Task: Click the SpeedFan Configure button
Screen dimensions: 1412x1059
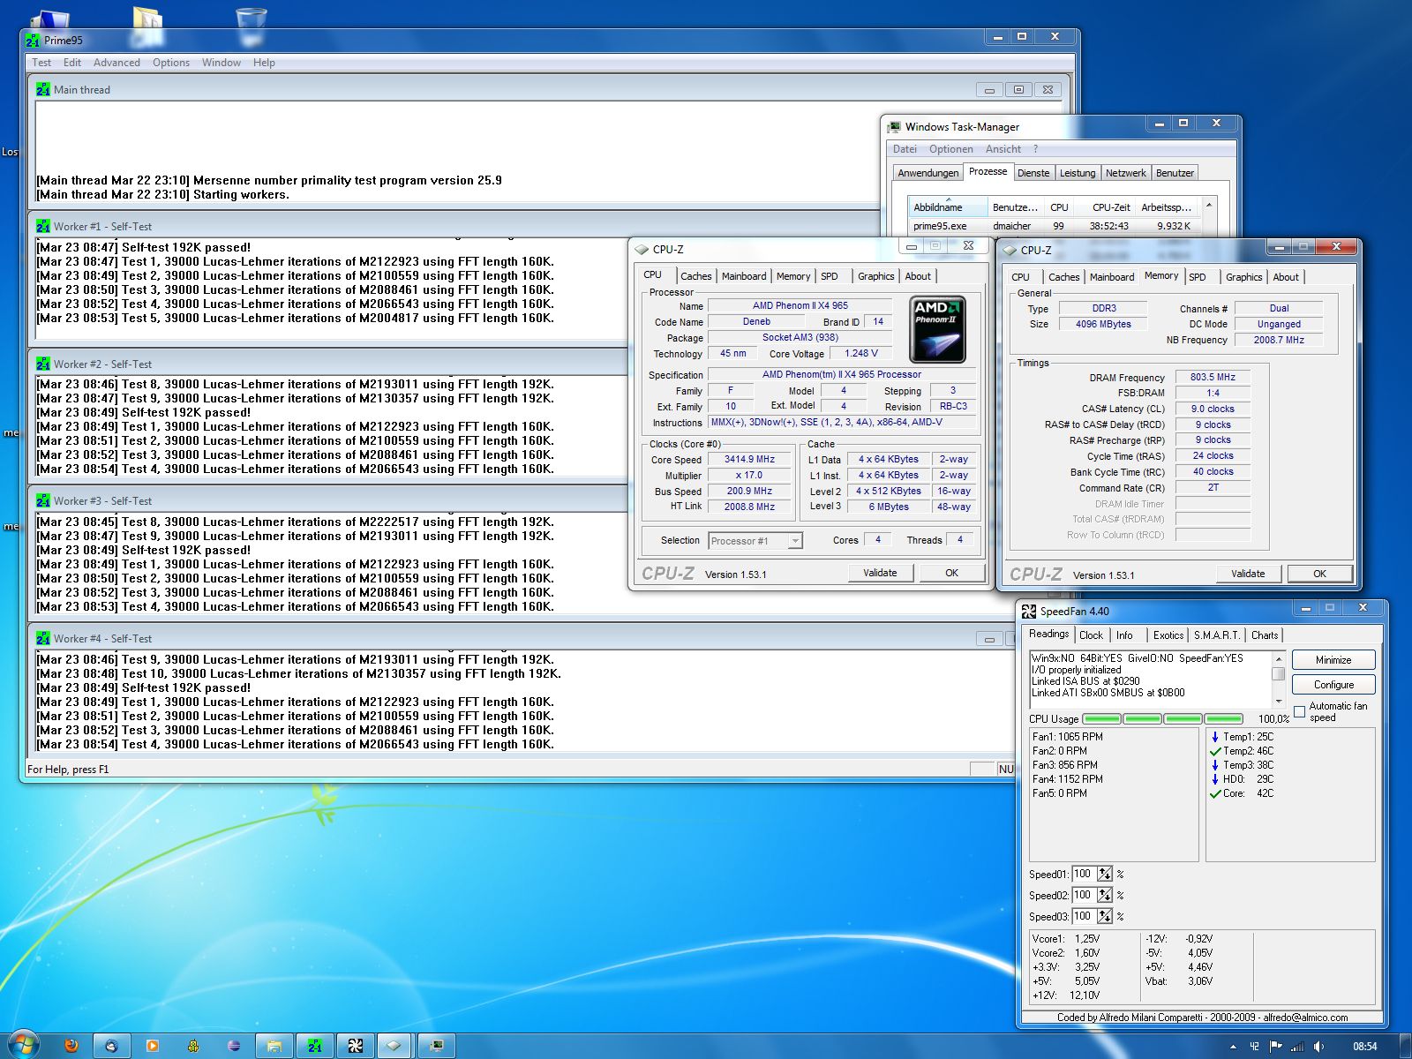Action: tap(1333, 685)
